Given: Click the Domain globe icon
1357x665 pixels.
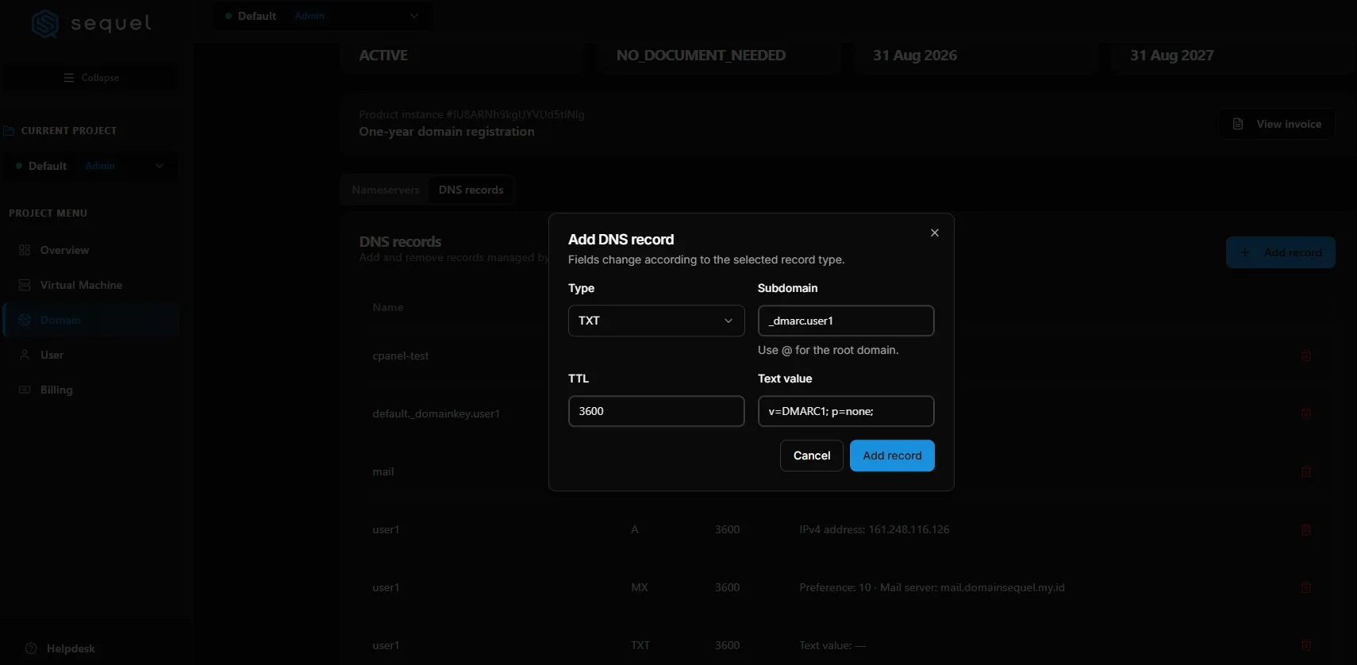Looking at the screenshot, I should pyautogui.click(x=25, y=320).
